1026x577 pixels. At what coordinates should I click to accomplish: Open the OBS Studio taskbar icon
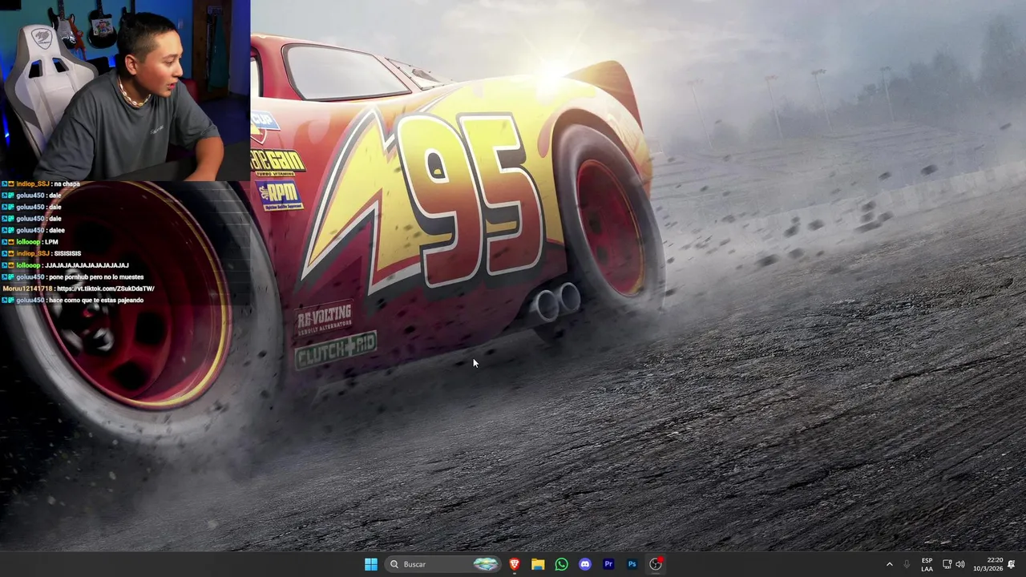point(656,564)
